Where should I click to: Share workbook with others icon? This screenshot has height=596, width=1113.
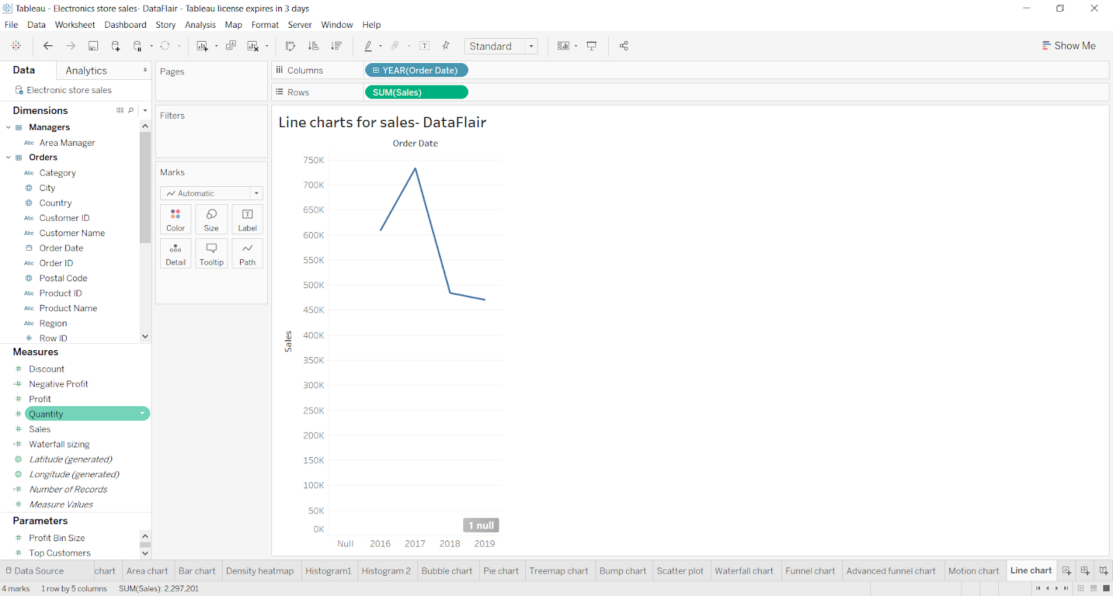coord(624,46)
